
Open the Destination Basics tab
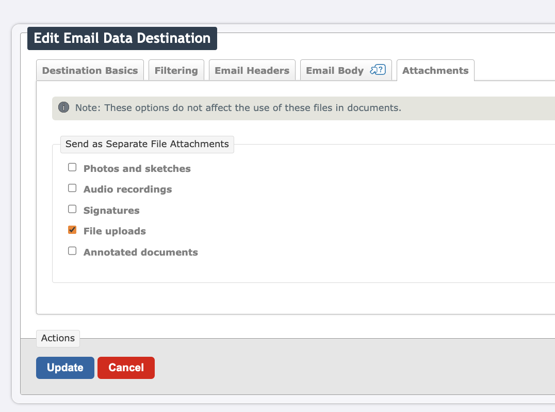[x=90, y=71]
